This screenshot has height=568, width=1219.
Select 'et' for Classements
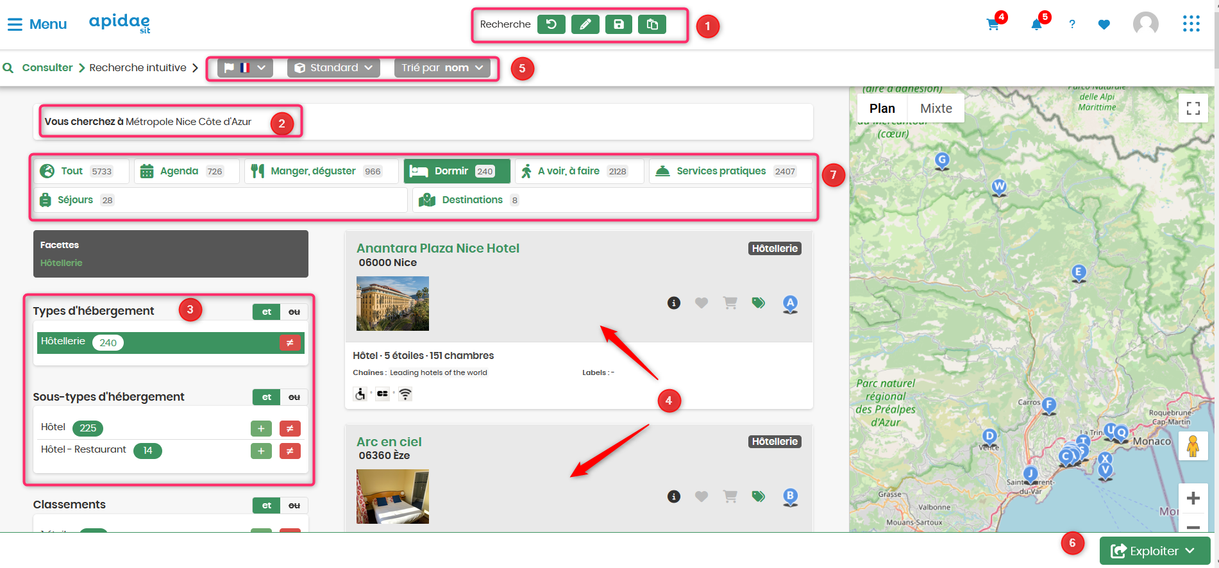[267, 505]
